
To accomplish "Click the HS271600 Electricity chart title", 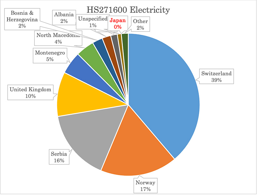I will (x=128, y=10).
